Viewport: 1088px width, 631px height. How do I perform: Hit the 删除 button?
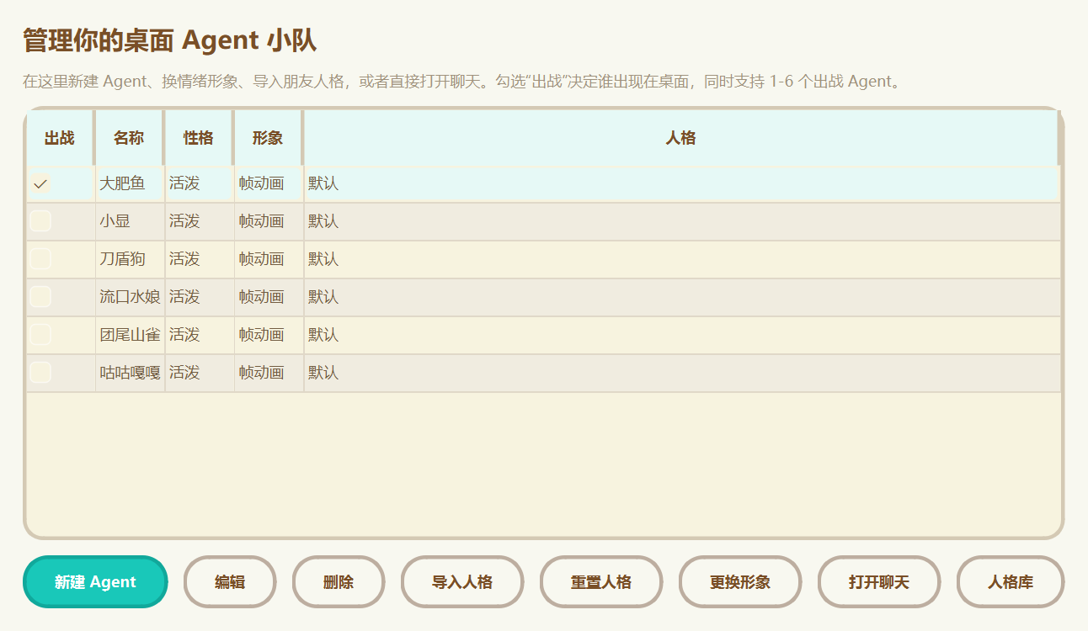339,582
